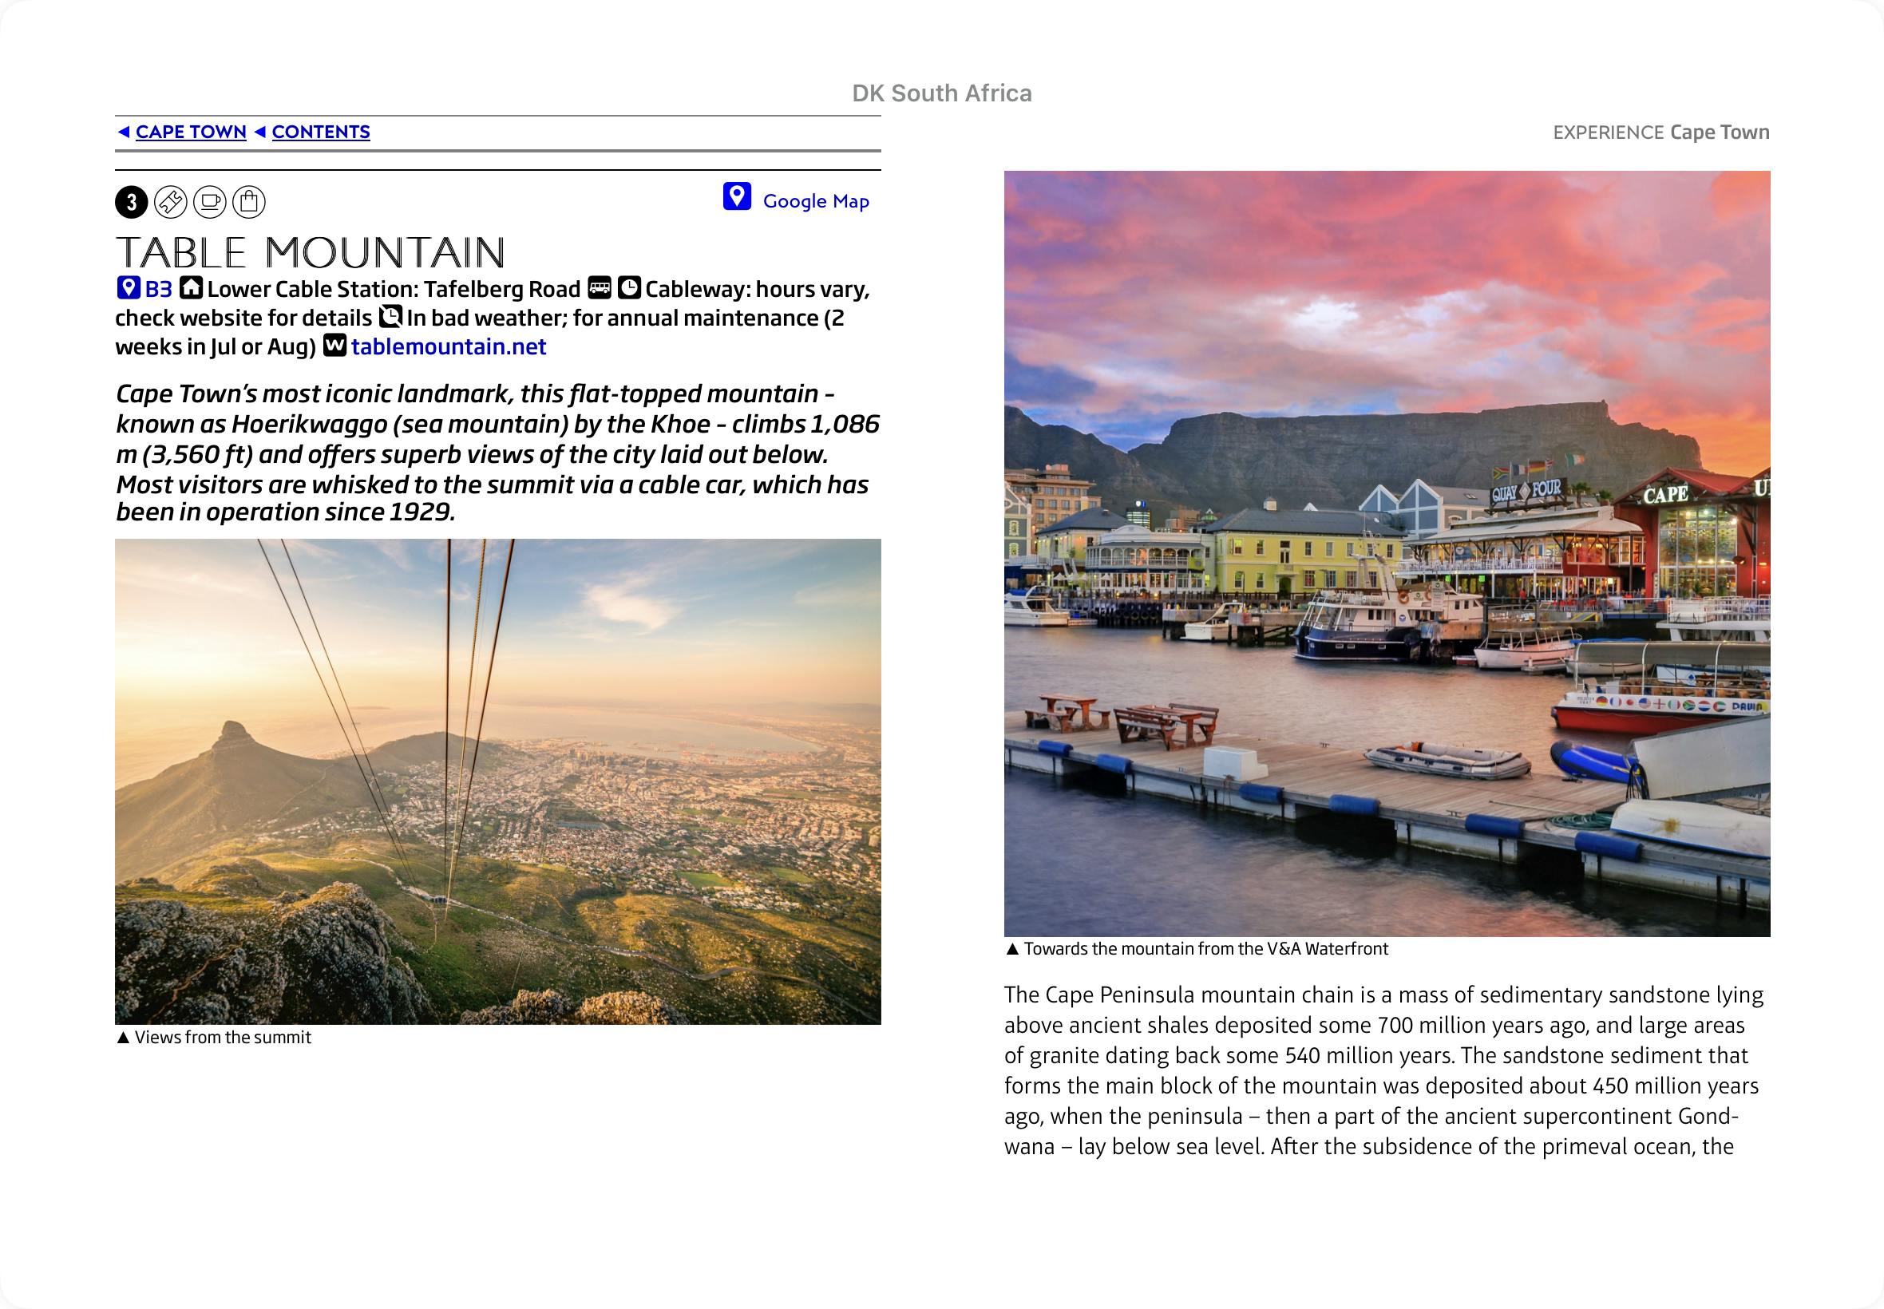Tap the Views from the summit photo
This screenshot has height=1309, width=1884.
[498, 781]
